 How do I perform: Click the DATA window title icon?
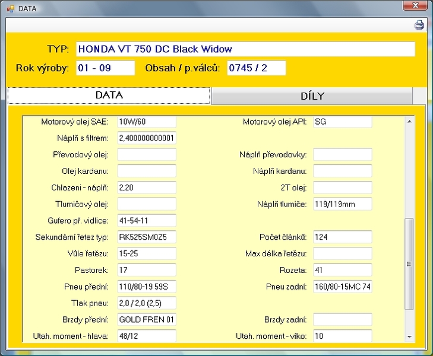point(10,9)
